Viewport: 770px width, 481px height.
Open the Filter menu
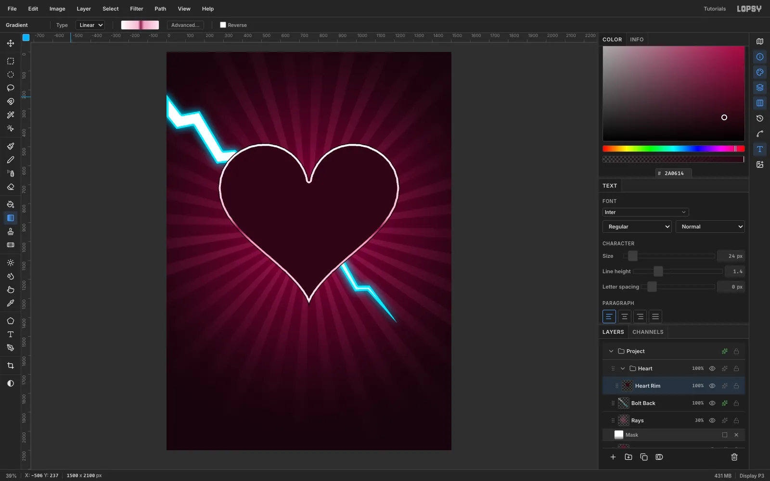137,9
